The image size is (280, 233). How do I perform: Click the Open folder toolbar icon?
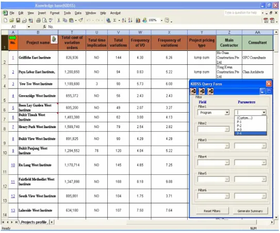click(x=12, y=20)
